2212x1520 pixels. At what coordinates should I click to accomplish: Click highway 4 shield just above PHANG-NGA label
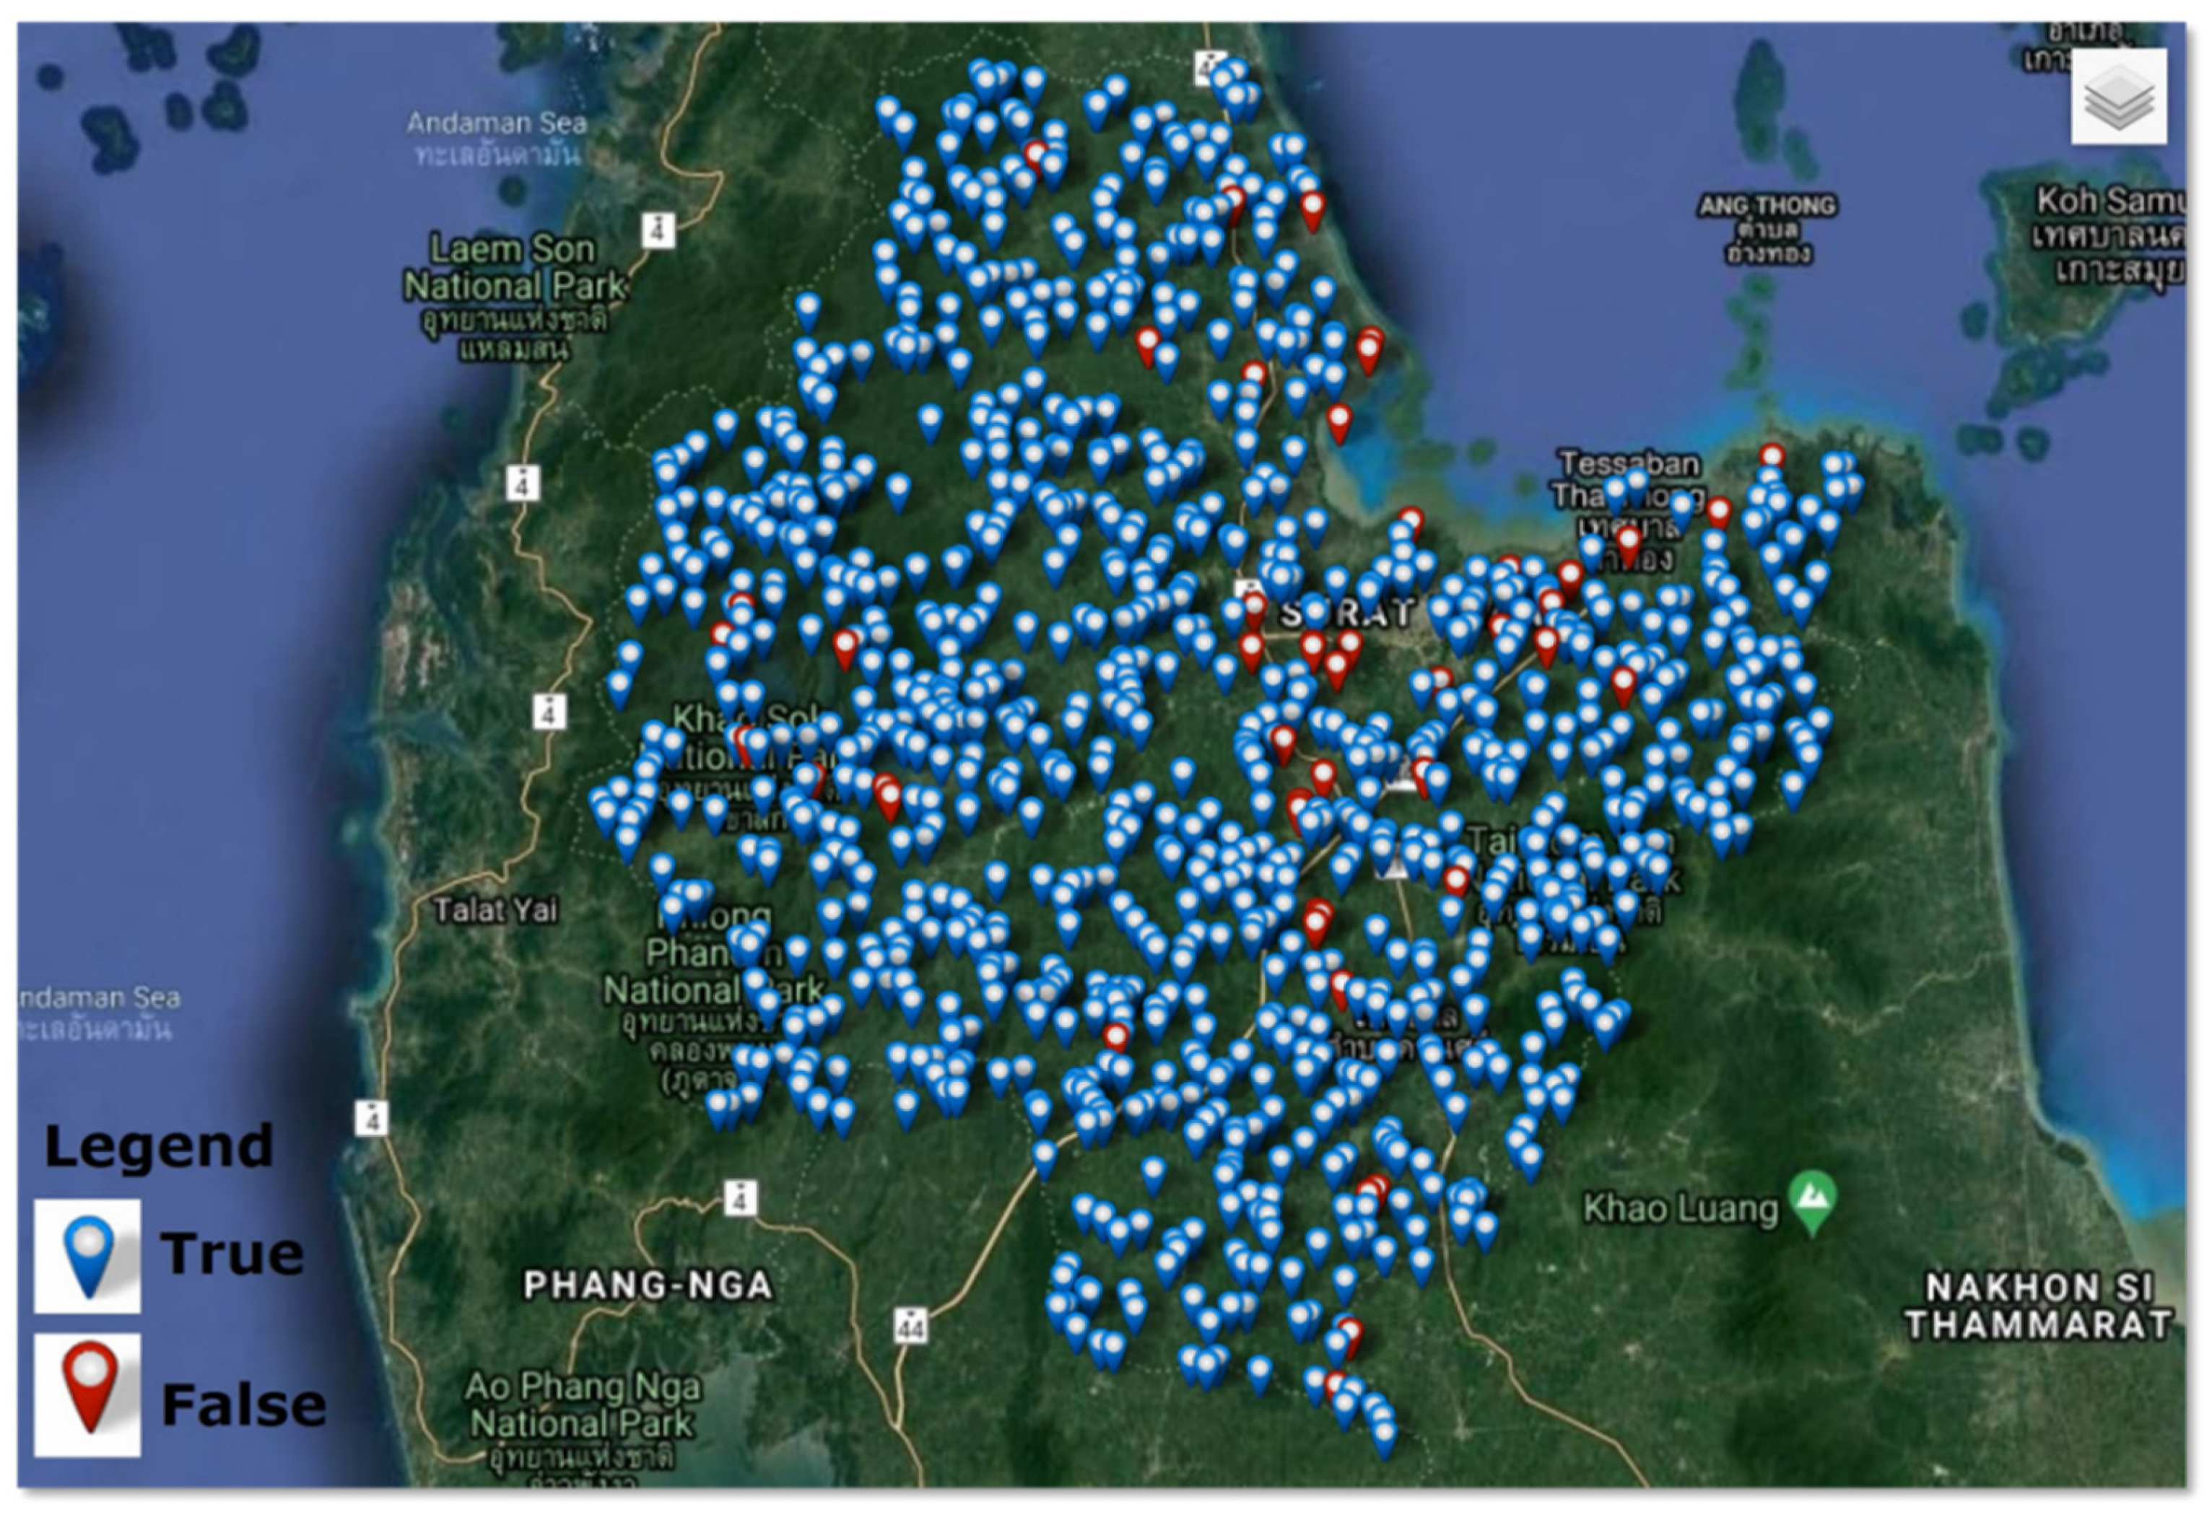tap(740, 1198)
